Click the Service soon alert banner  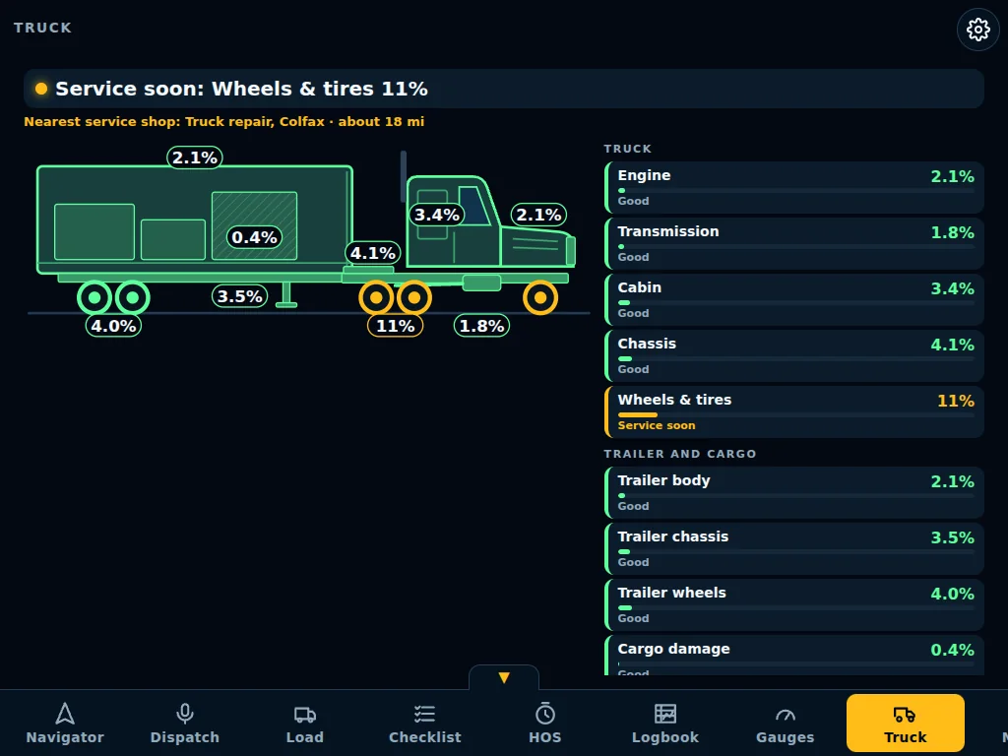(x=503, y=89)
